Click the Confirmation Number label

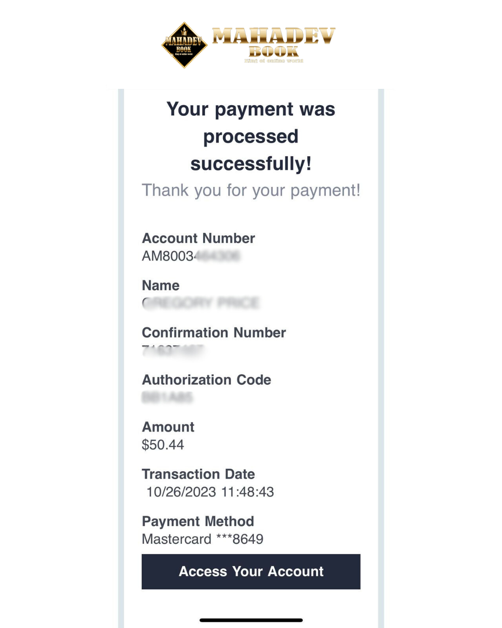(213, 333)
